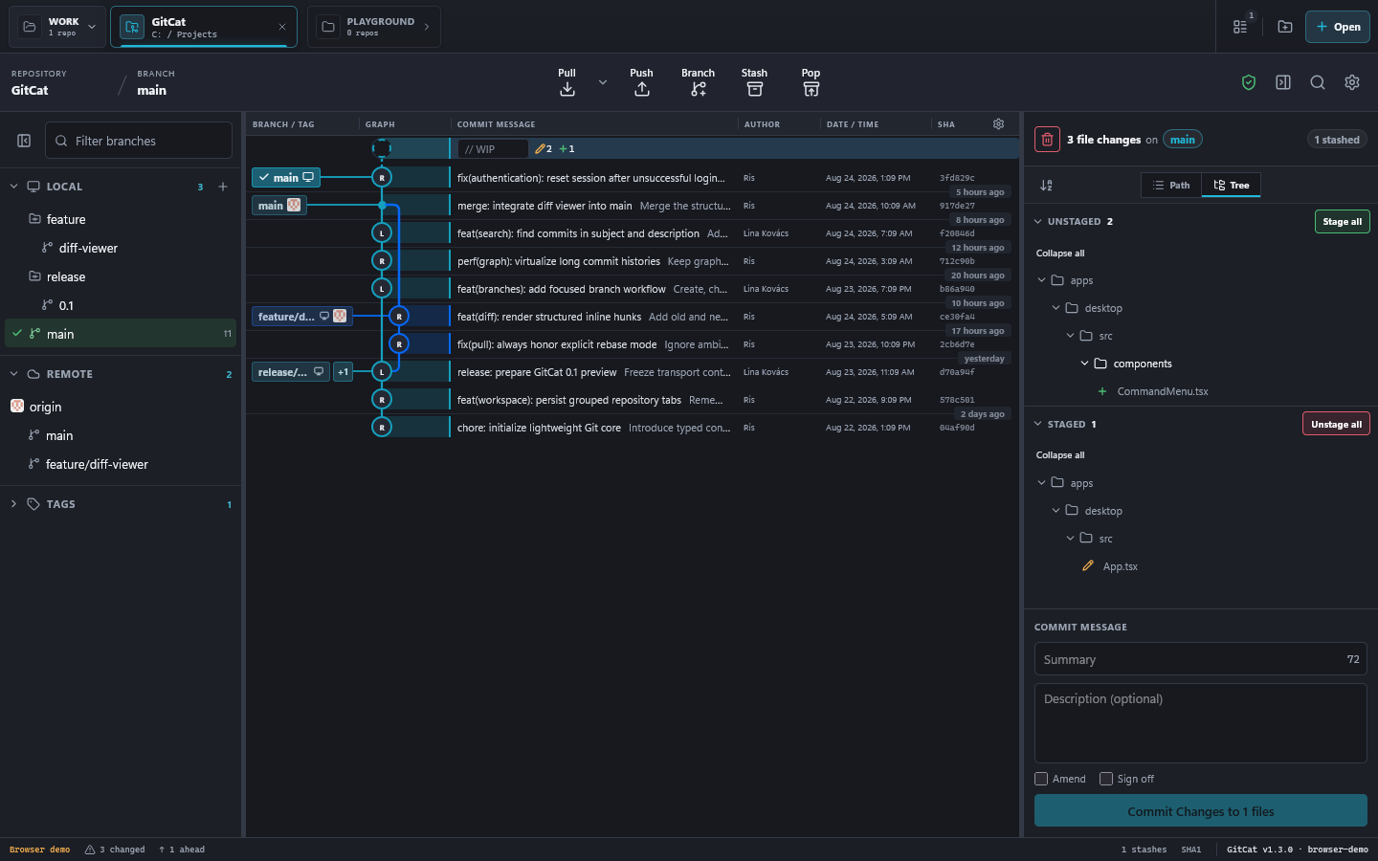1378x861 pixels.
Task: Click the add folder icon near Open
Action: [1285, 27]
